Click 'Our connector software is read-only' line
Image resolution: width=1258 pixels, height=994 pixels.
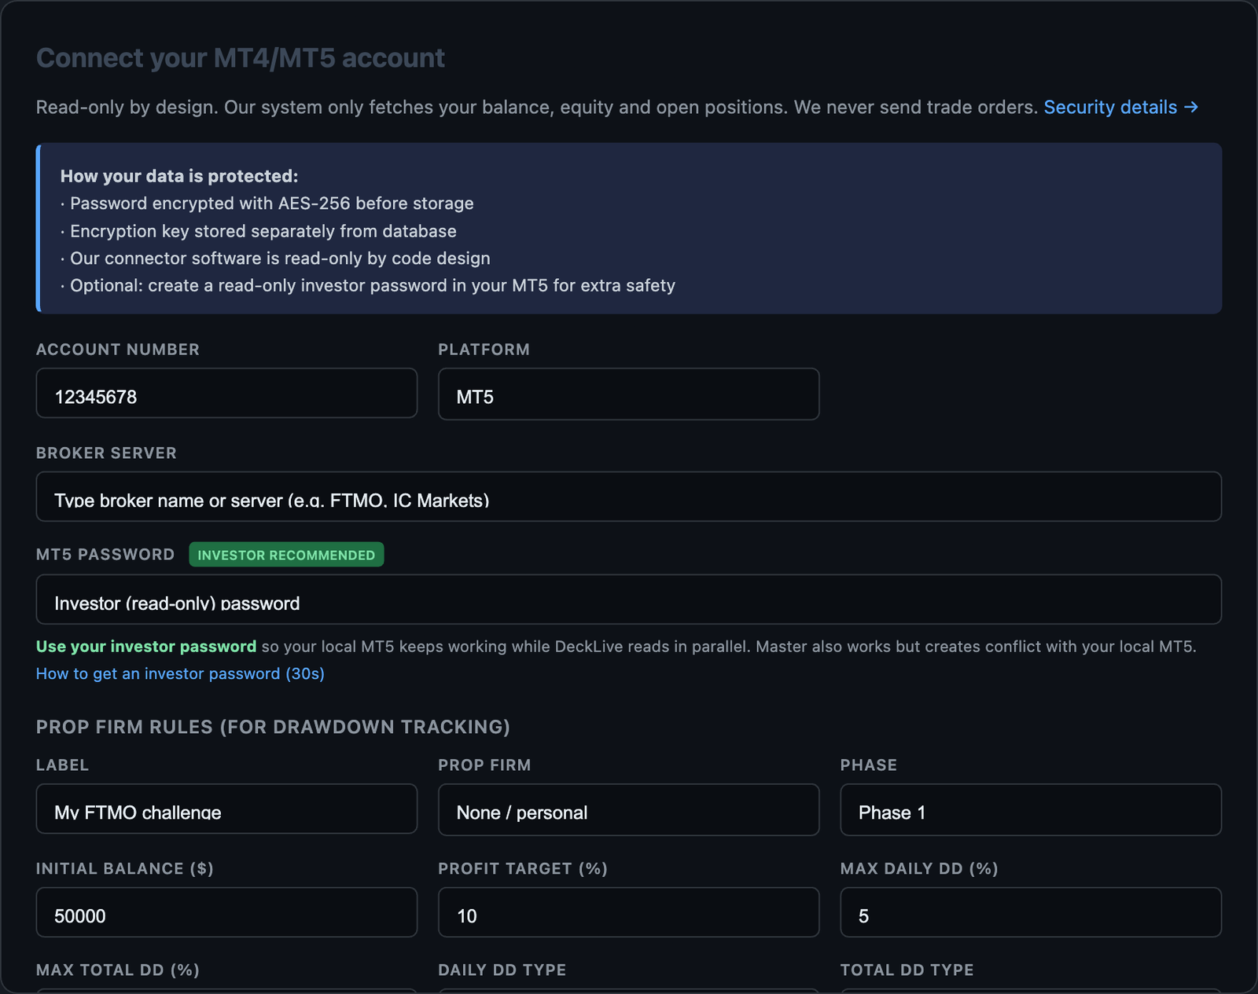pos(275,259)
